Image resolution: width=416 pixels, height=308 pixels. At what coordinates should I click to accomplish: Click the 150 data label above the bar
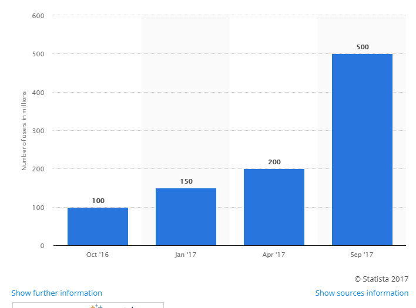pos(186,181)
